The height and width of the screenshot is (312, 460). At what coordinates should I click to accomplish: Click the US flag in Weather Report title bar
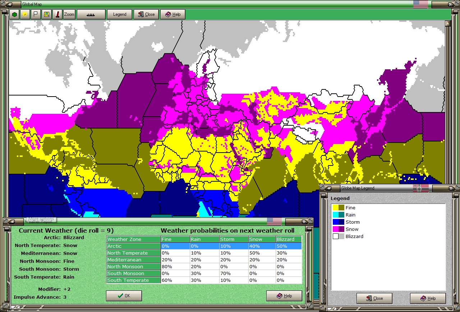275,222
